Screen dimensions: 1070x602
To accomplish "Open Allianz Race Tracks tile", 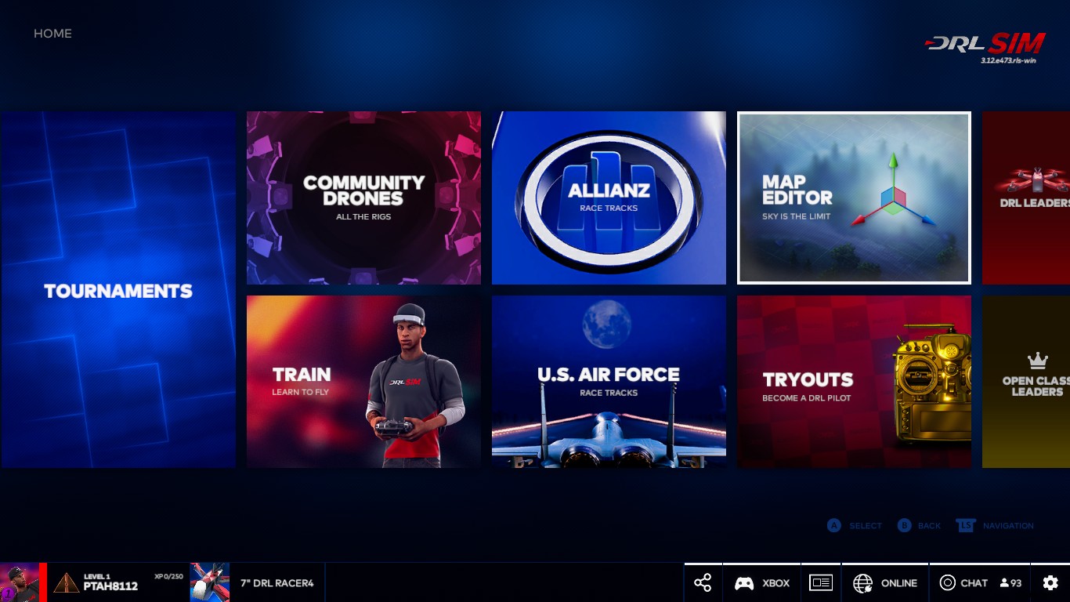I will (x=609, y=198).
